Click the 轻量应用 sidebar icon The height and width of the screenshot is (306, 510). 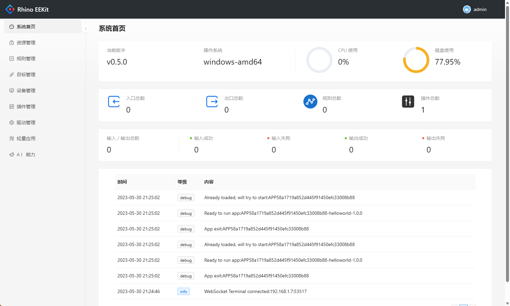click(12, 139)
